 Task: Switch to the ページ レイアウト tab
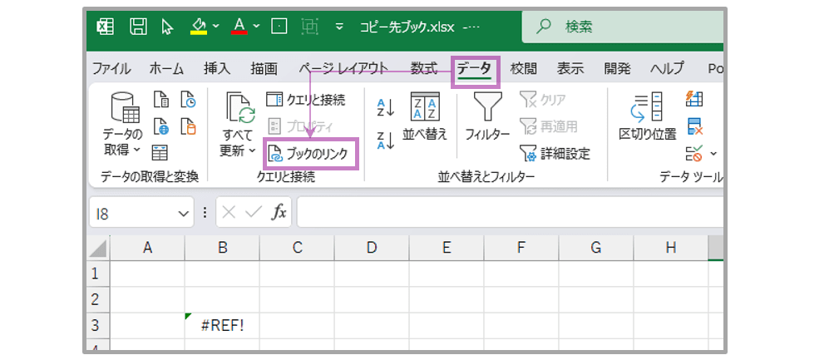[x=343, y=68]
